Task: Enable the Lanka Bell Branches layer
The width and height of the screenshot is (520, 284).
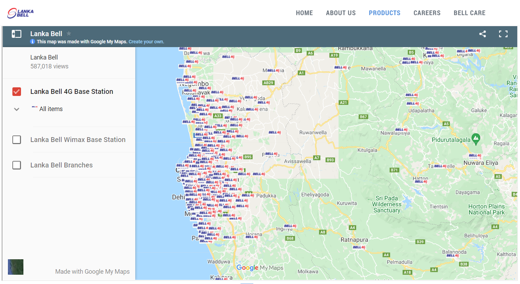Action: (17, 165)
